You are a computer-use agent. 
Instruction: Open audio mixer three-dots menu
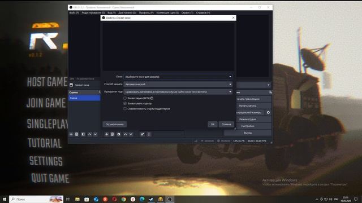tap(149, 134)
